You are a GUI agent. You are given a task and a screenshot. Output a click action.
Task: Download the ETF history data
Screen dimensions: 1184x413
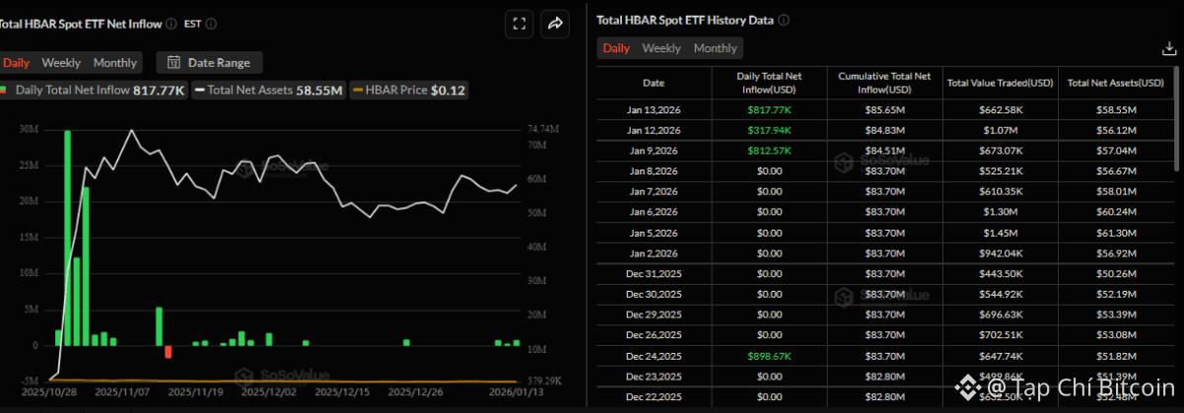(x=1169, y=48)
